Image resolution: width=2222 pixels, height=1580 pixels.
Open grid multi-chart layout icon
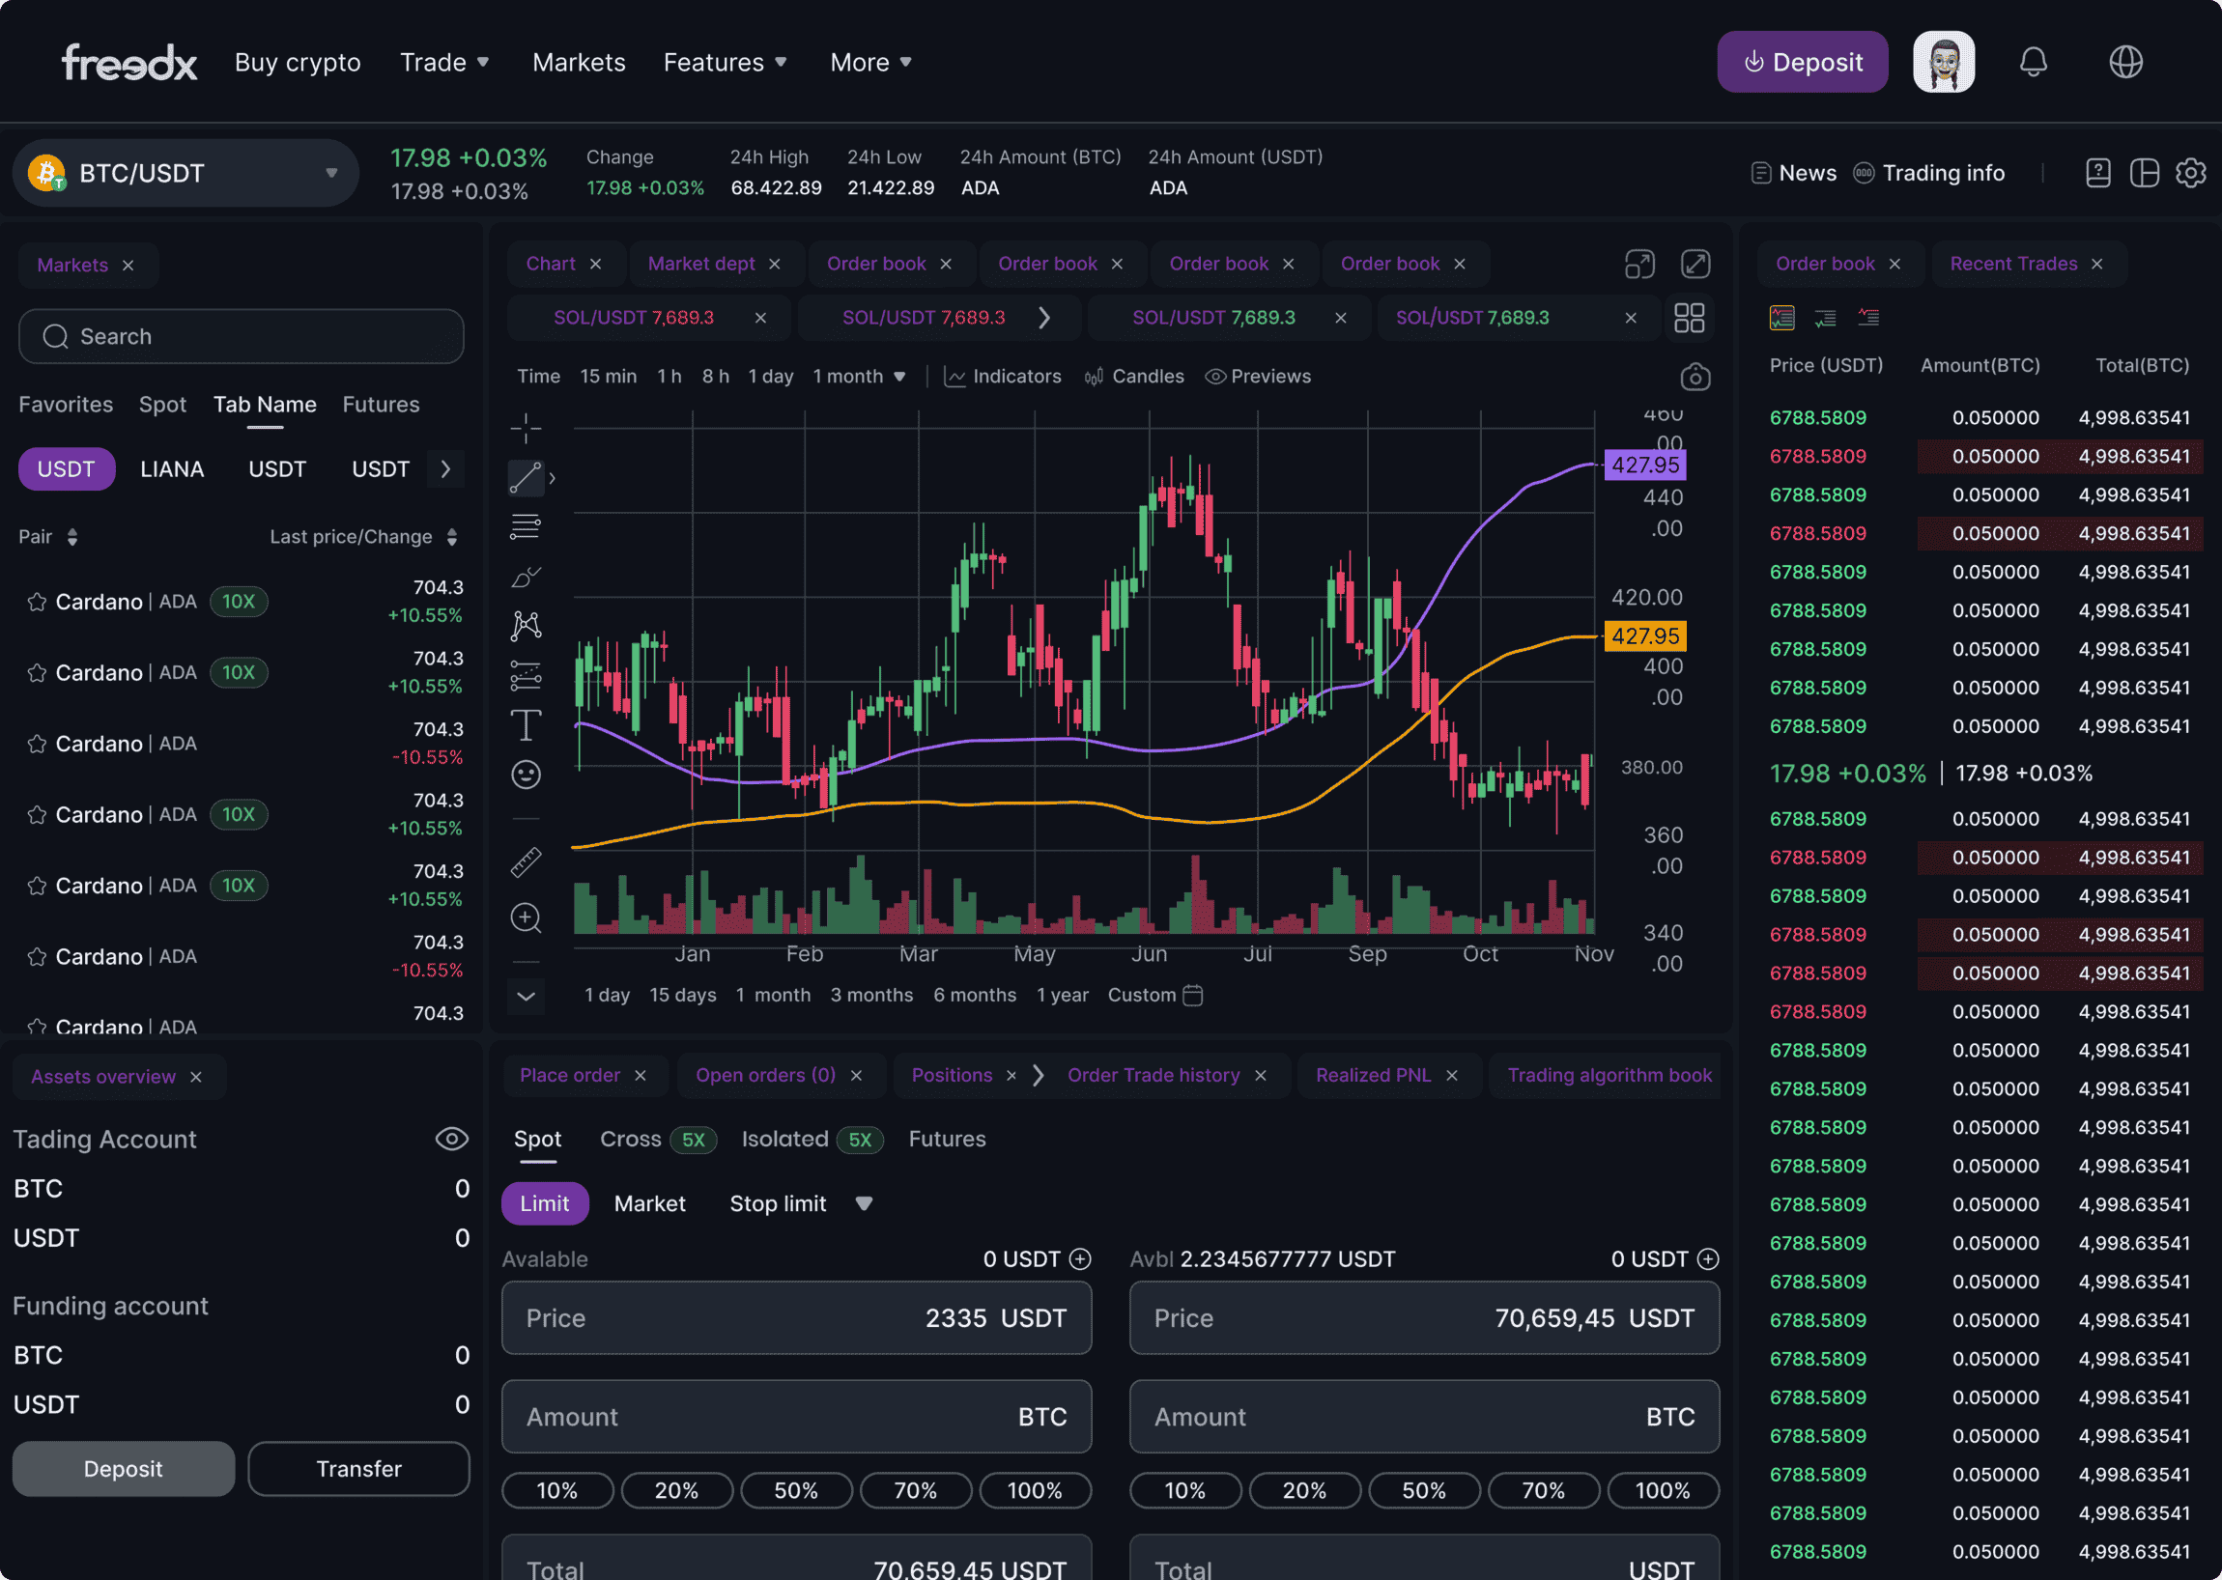click(1689, 317)
